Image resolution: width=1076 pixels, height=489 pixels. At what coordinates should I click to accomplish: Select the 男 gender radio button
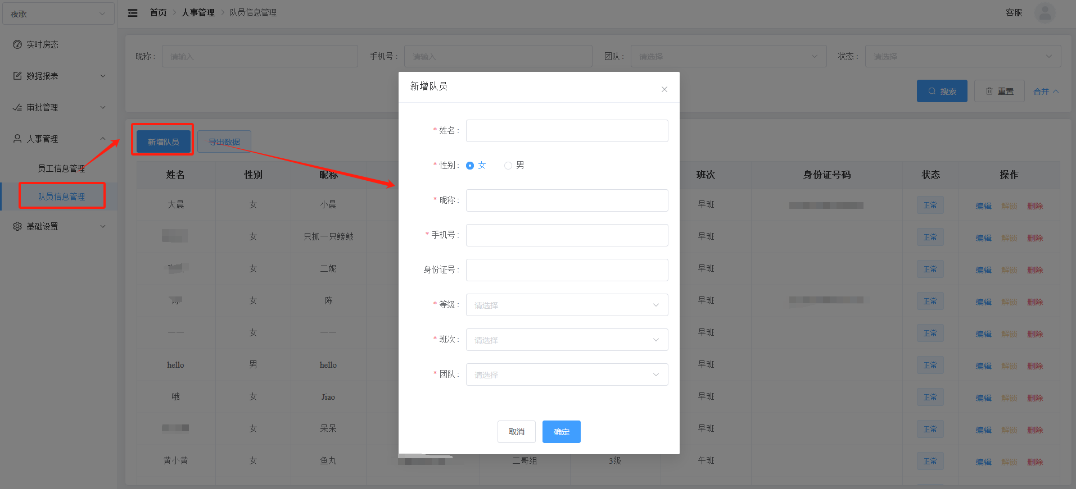tap(508, 166)
